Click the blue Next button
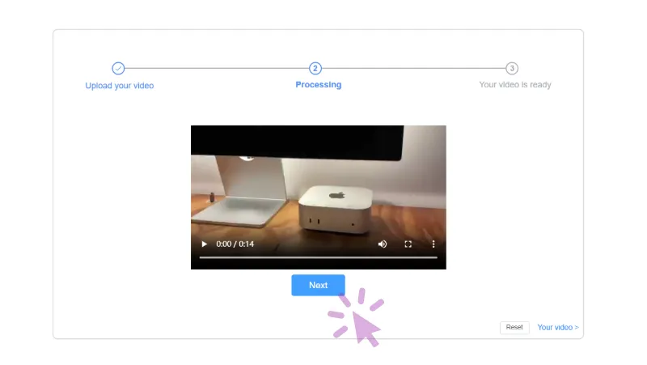The image size is (647, 365). tap(318, 285)
